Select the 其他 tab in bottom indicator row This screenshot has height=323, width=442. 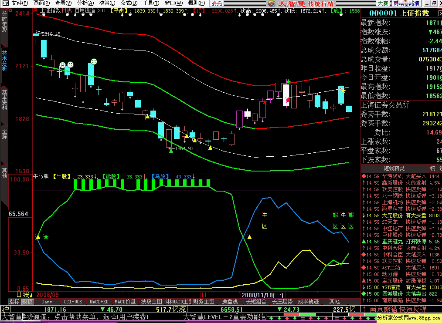tap(335, 302)
